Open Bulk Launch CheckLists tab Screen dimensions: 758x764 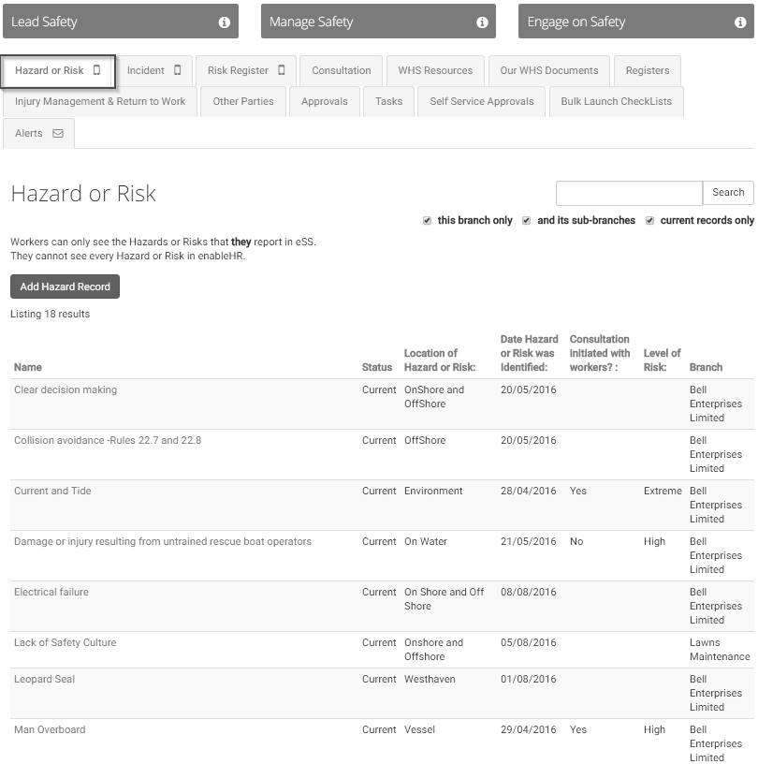tap(617, 102)
